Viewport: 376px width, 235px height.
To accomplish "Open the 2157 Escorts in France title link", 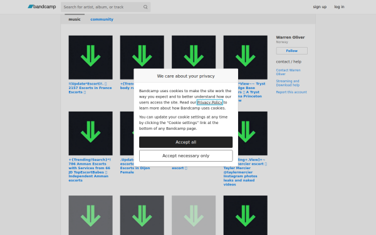I will point(90,88).
